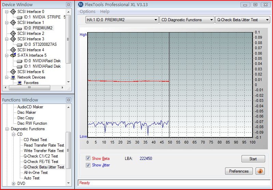Collapse the SCSI Interface 3 node

(x=7, y=39)
